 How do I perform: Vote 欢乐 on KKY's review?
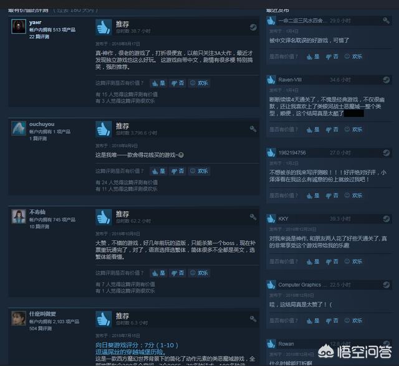point(353,261)
